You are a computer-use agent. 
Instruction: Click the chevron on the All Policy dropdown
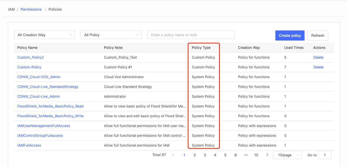pos(138,34)
